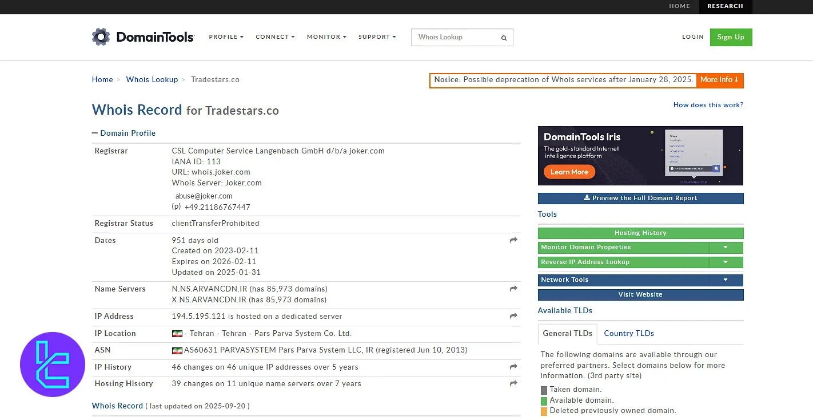
Task: Open the Profile menu
Action: 226,37
